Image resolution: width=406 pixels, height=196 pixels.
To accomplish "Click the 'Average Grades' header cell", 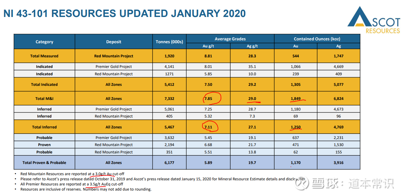I will (x=230, y=39).
